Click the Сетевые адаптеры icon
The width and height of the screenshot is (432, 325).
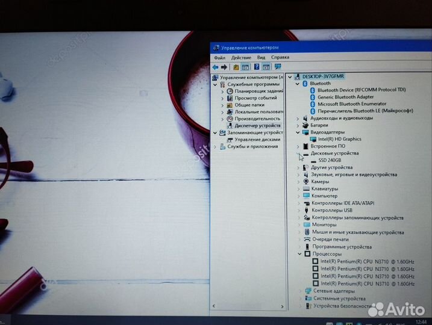click(x=308, y=291)
